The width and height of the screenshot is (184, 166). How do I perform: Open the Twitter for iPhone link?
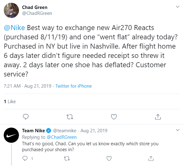click(74, 86)
